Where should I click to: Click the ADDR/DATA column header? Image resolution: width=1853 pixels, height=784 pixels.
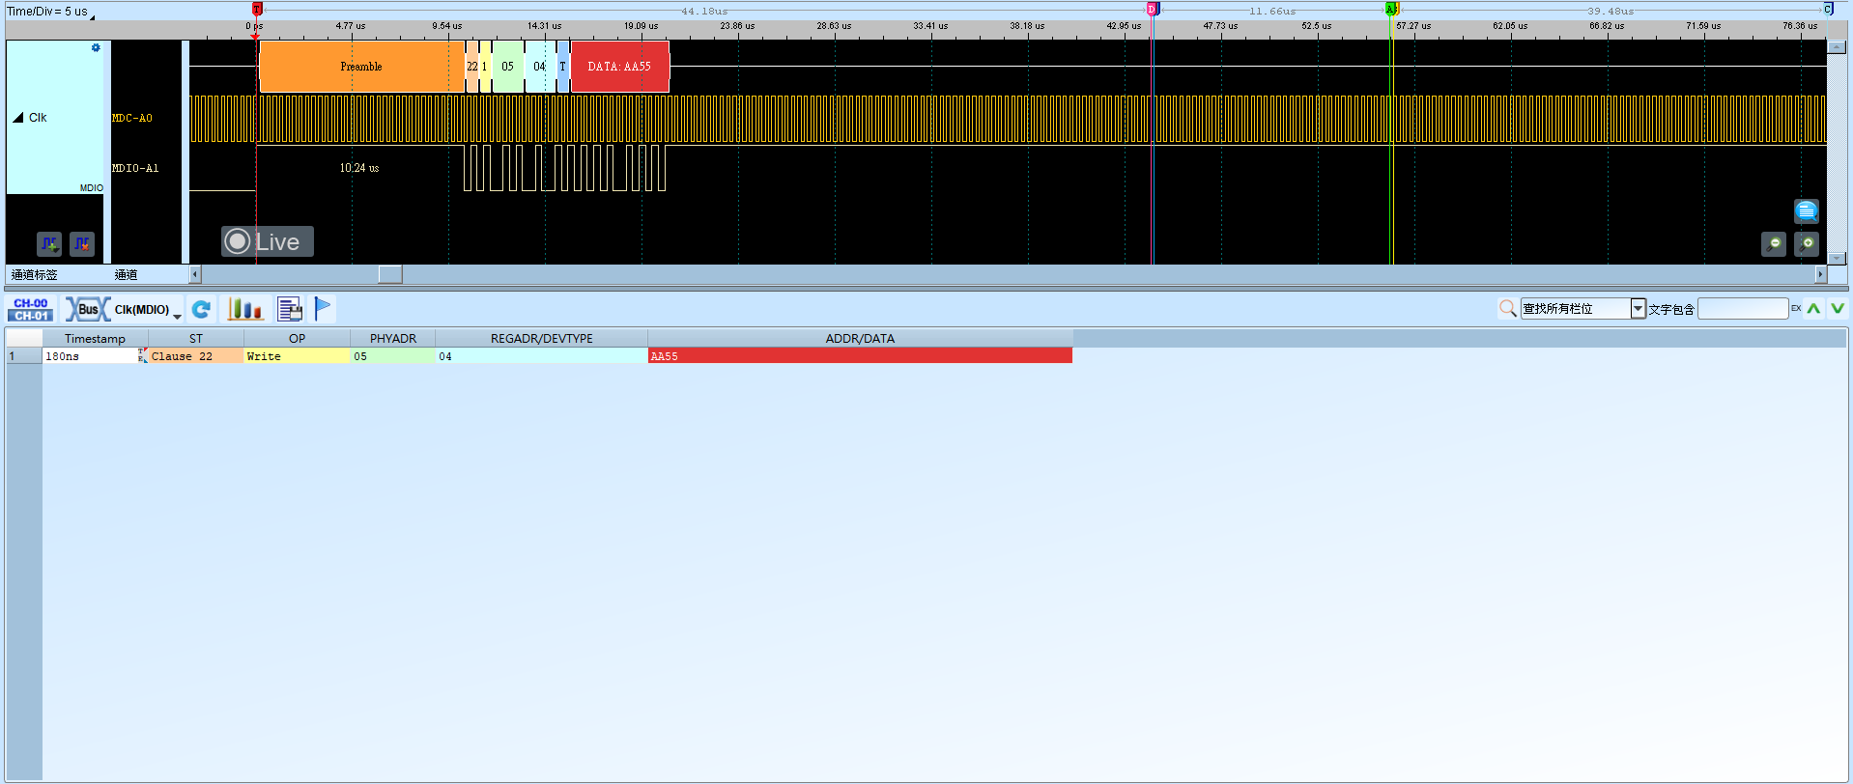pyautogui.click(x=860, y=338)
